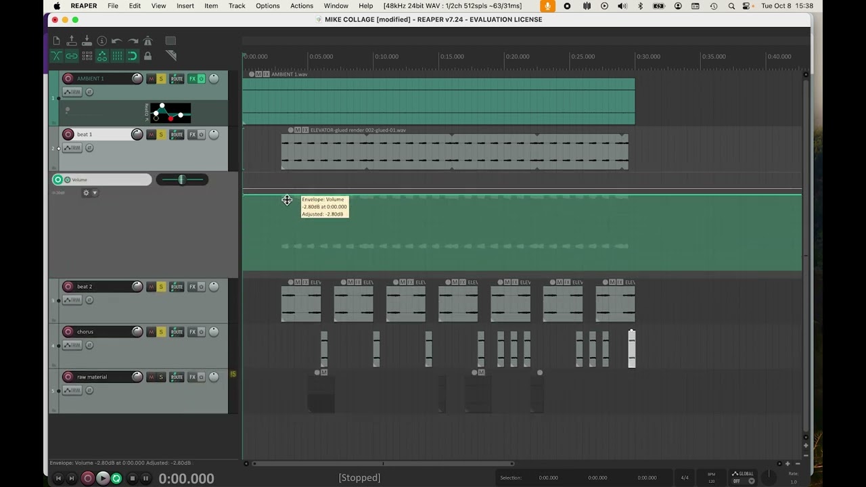Adjust the Volume envelope slider
The image size is (866, 487).
(x=182, y=180)
